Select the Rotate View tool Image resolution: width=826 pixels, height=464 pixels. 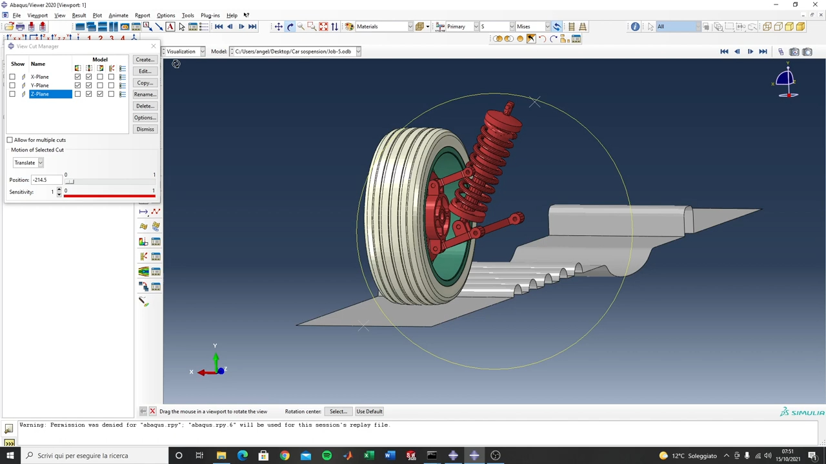coord(290,26)
